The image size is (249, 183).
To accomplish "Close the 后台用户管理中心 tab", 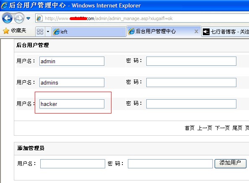I will 196,31.
